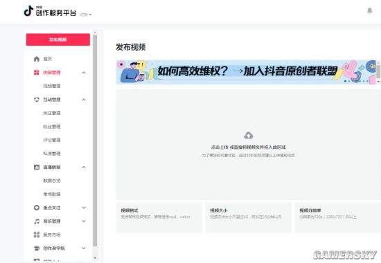
Task: Click the red 发布视频 button in sidebar
Action: [57, 39]
